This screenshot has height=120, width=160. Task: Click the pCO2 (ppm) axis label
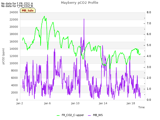click(3, 56)
